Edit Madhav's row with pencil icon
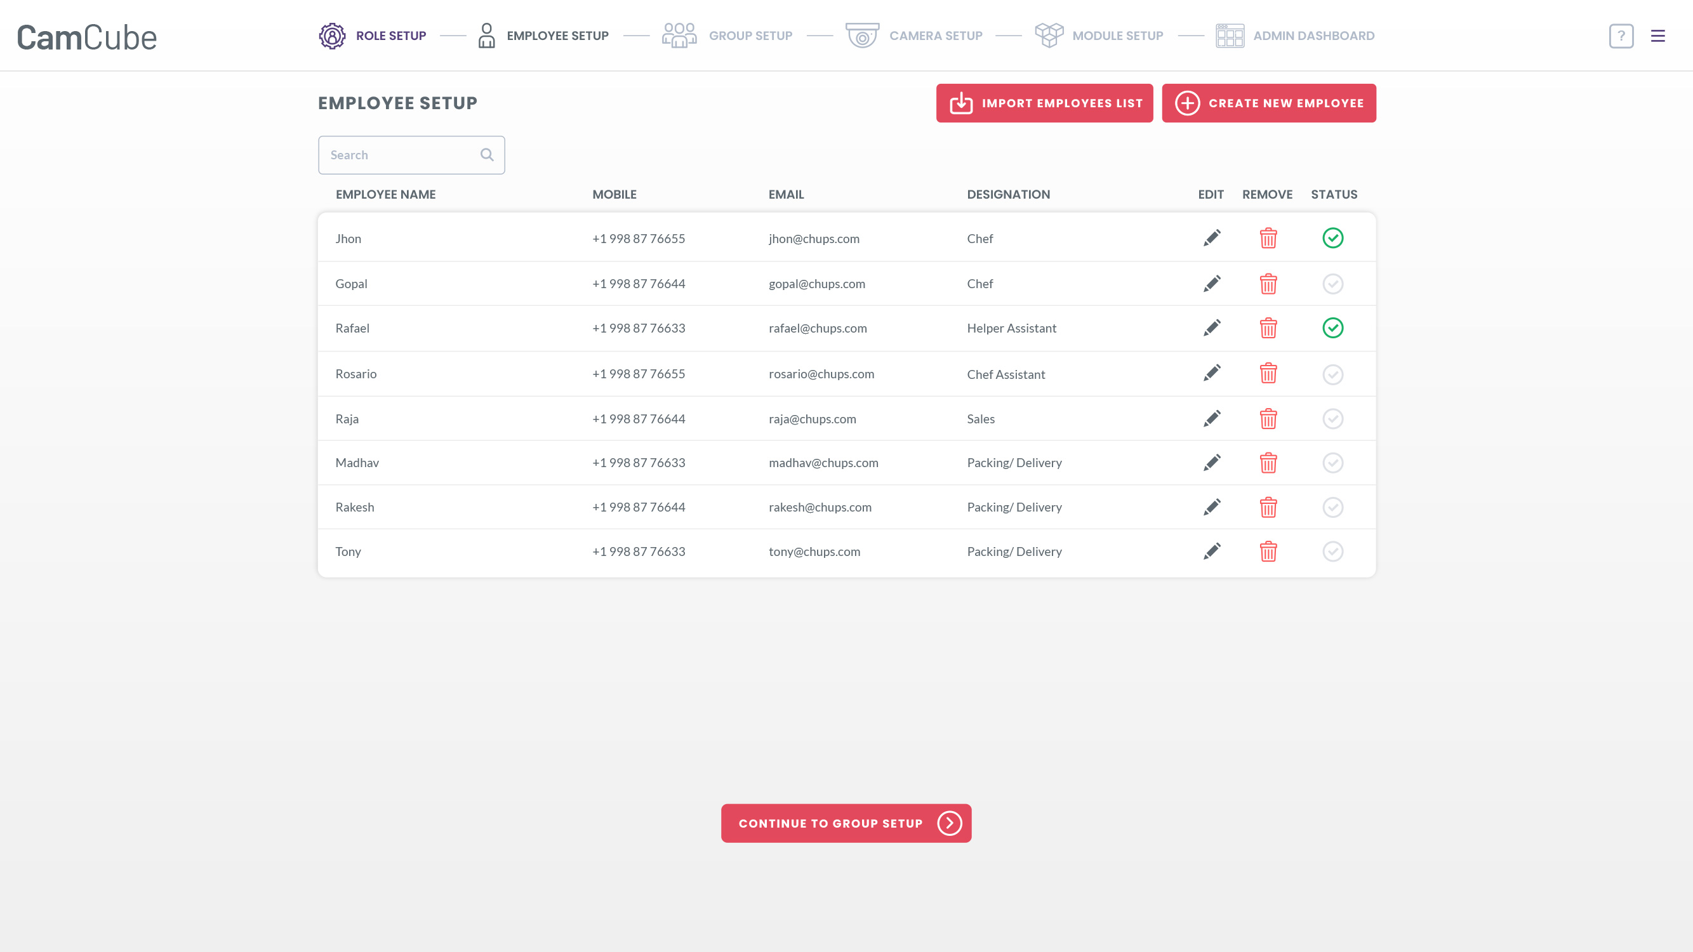The image size is (1693, 952). [x=1212, y=463]
